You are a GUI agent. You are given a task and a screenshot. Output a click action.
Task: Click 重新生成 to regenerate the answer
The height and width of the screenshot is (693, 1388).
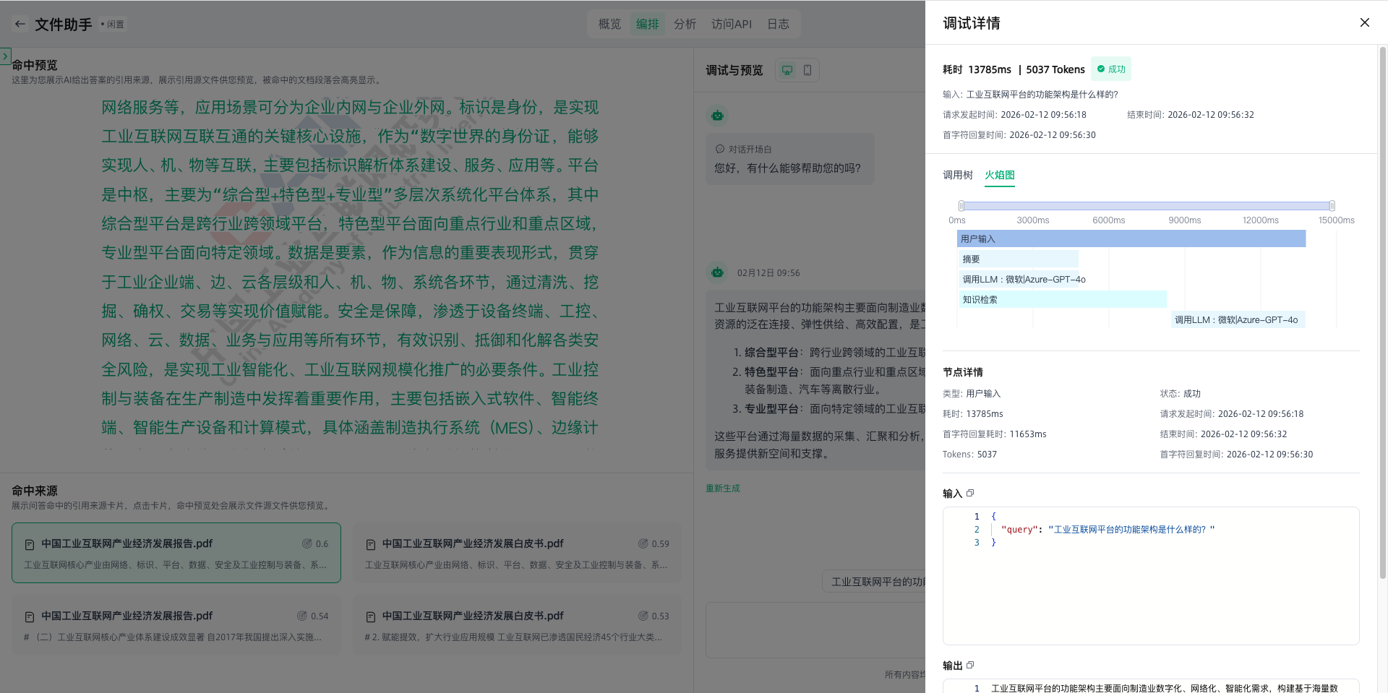point(722,488)
